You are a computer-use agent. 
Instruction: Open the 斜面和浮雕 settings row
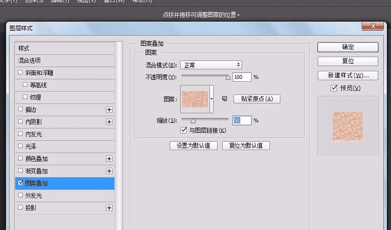pos(65,73)
